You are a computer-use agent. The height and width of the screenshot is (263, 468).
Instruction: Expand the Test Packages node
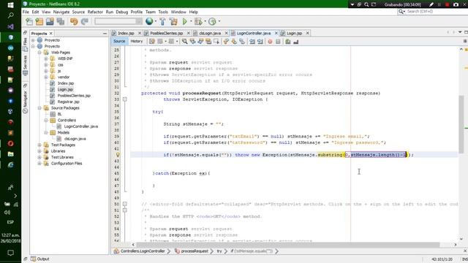[39, 145]
